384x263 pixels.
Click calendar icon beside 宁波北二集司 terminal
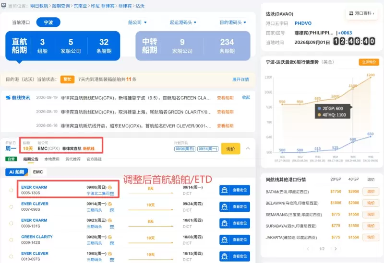click(x=112, y=194)
